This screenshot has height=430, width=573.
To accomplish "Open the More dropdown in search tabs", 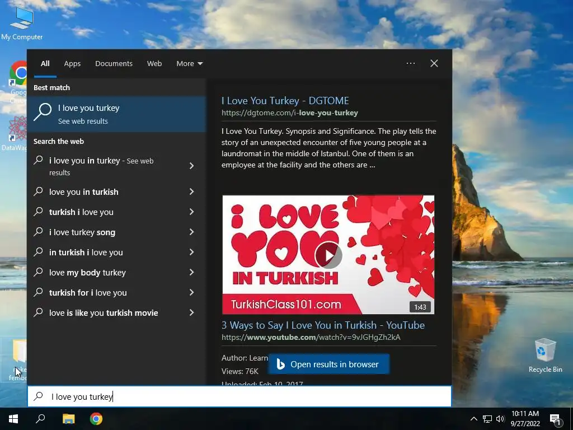I will 189,64.
